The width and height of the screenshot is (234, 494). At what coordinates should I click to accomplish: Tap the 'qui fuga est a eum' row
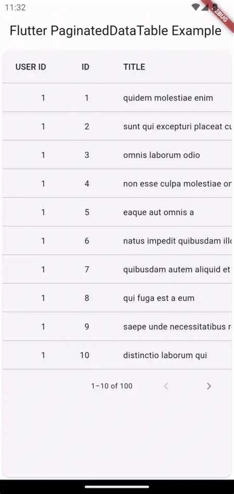(117, 298)
